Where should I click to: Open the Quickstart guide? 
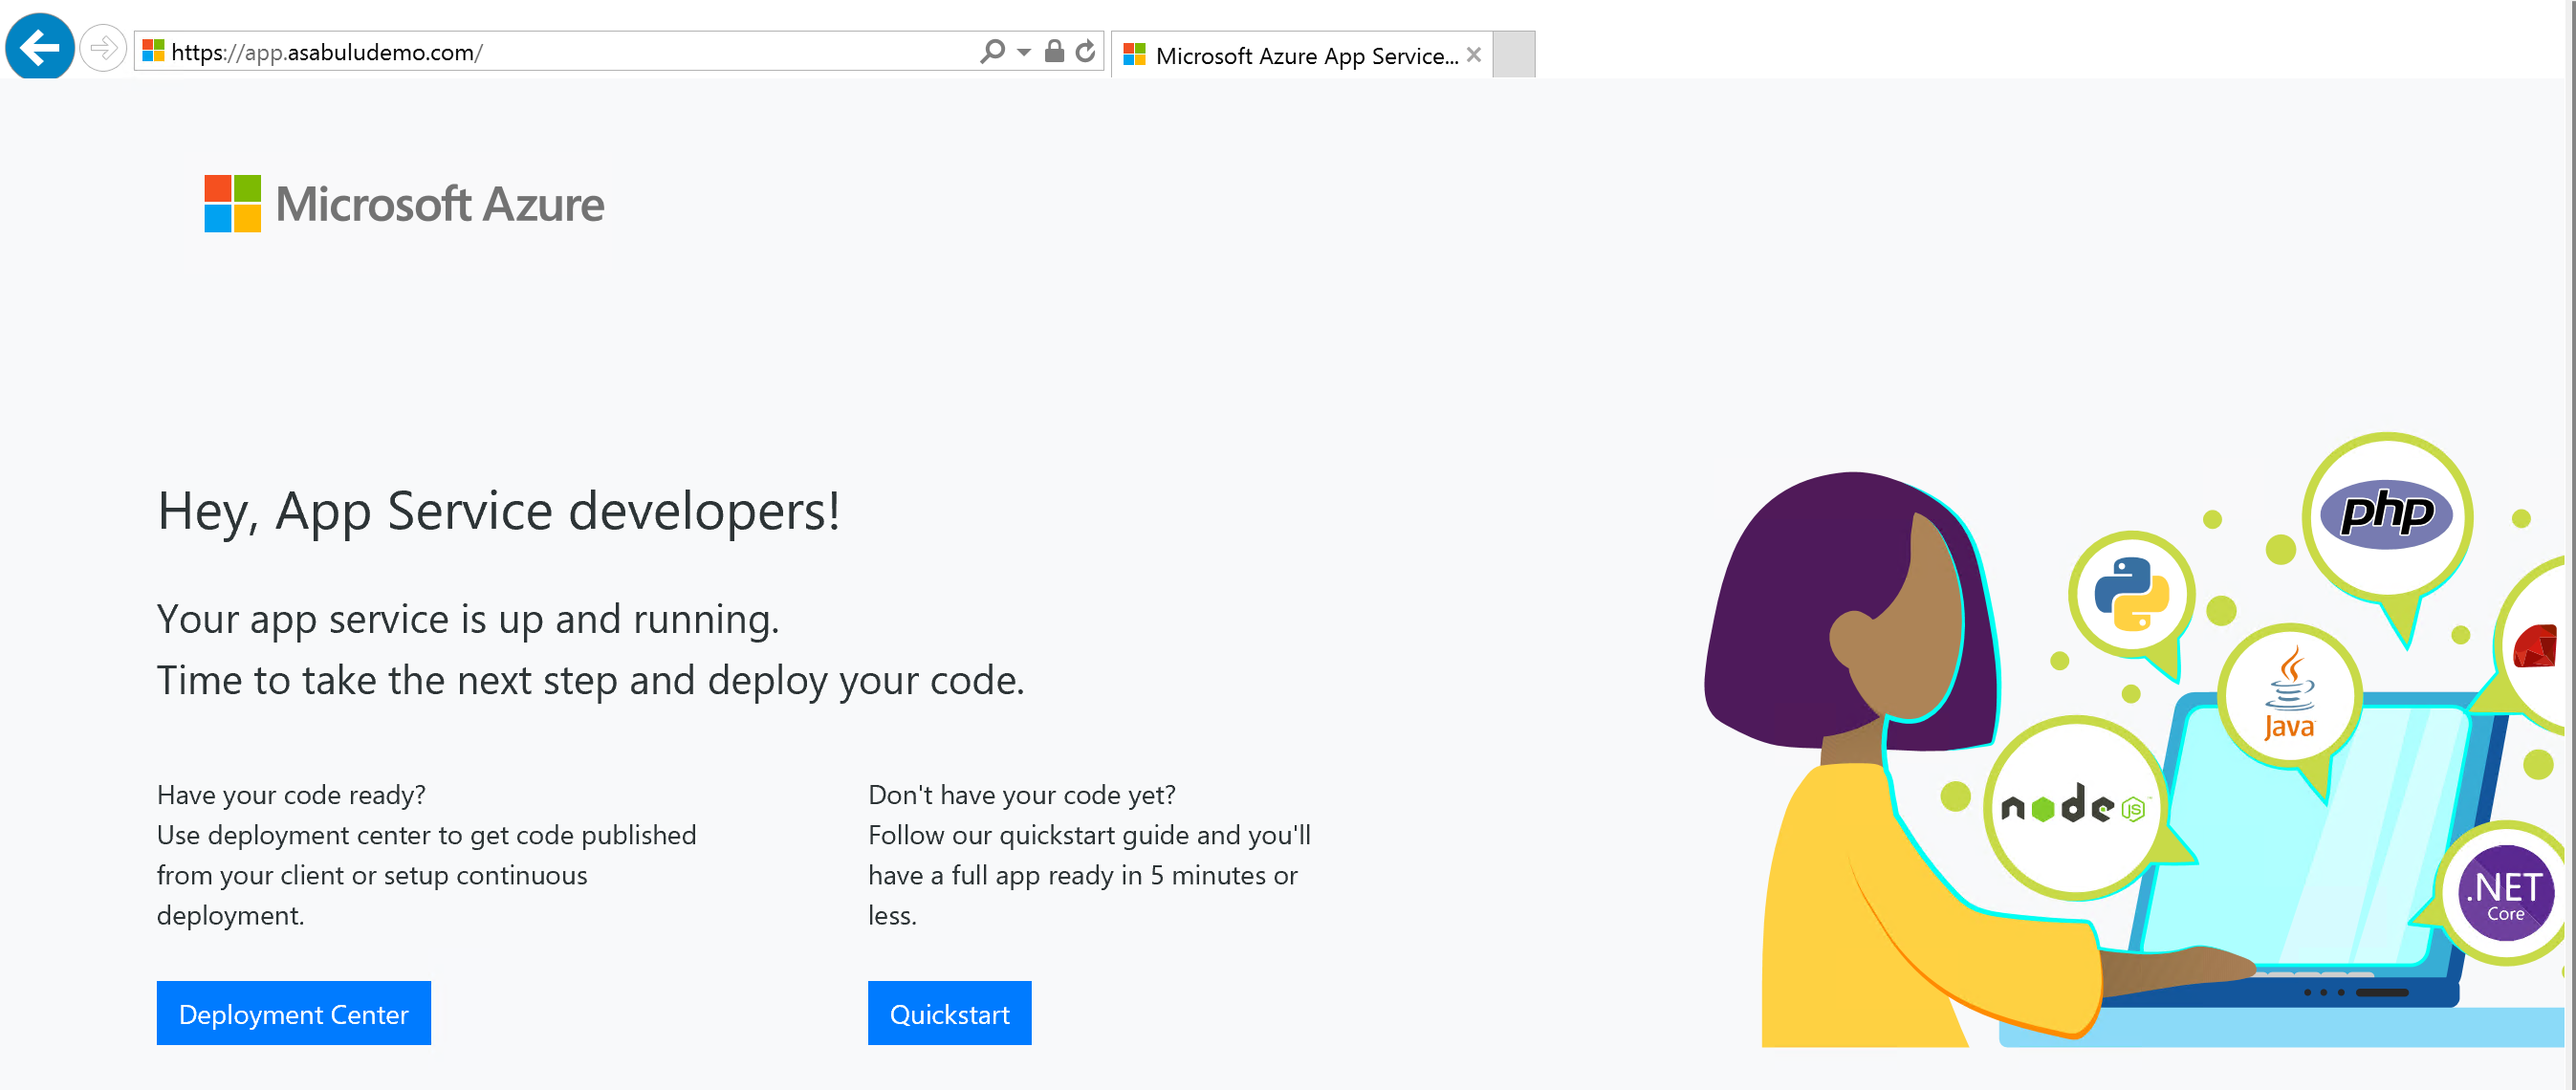pyautogui.click(x=950, y=1013)
